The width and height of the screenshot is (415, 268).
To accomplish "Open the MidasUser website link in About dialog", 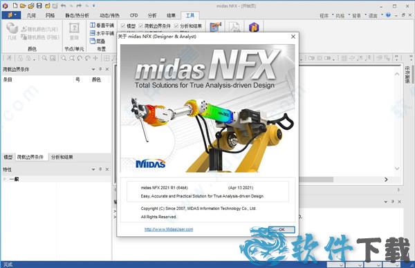I will 169,229.
